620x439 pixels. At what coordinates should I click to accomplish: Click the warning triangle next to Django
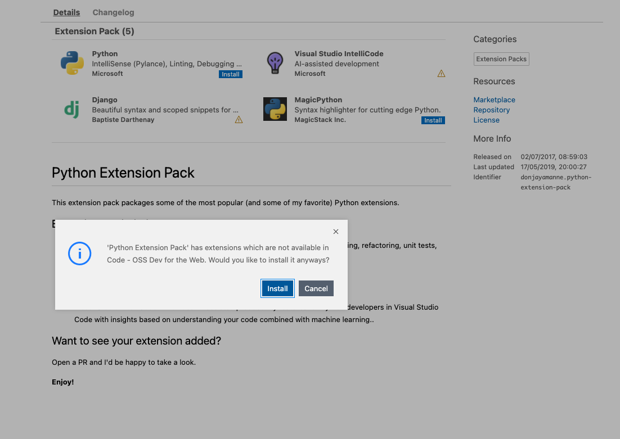tap(239, 119)
